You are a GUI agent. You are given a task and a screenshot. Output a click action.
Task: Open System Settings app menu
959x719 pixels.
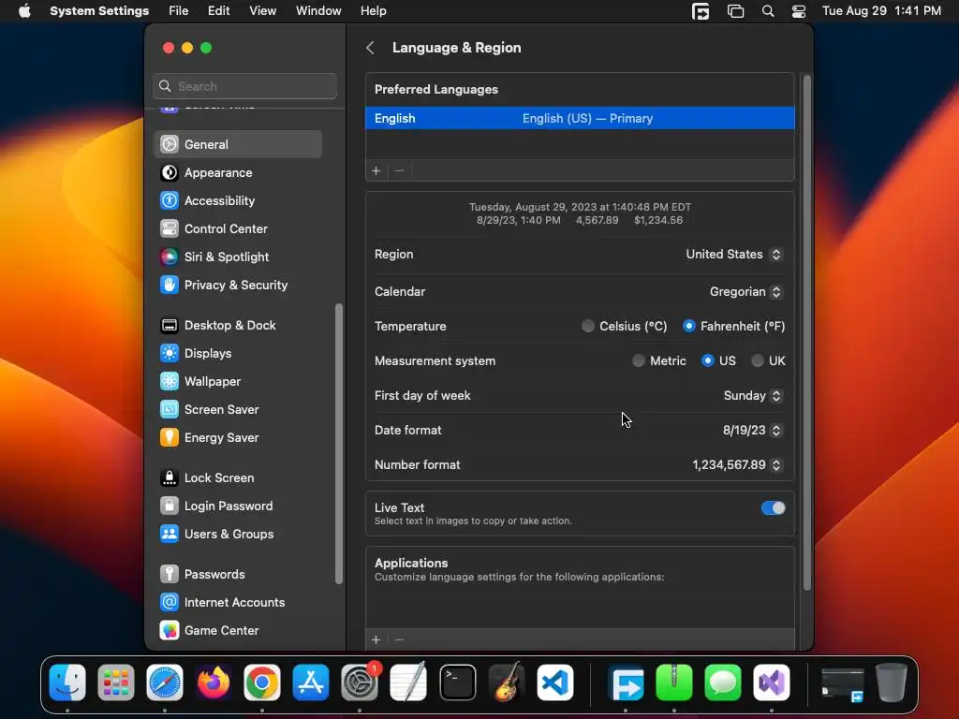pyautogui.click(x=99, y=11)
